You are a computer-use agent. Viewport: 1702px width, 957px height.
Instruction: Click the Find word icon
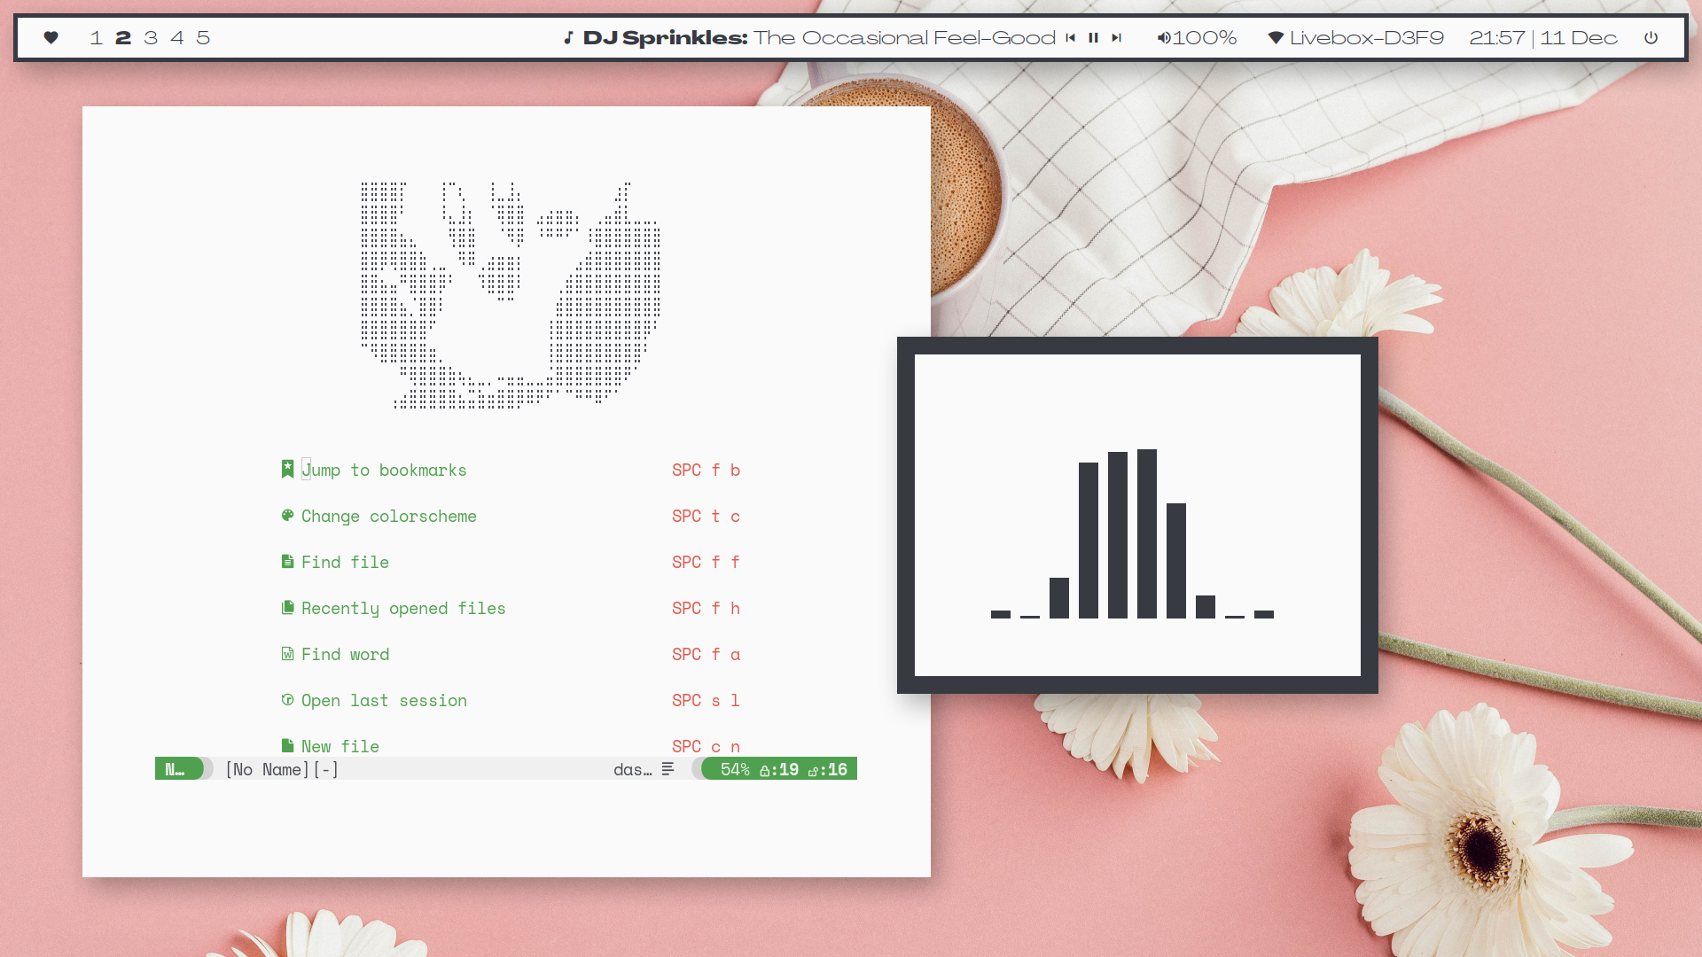click(x=287, y=654)
